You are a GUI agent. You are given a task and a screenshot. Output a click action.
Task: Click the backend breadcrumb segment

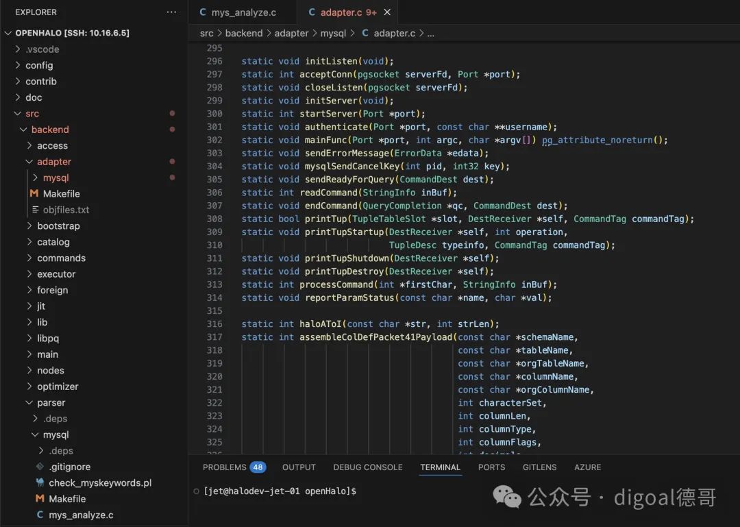[244, 33]
